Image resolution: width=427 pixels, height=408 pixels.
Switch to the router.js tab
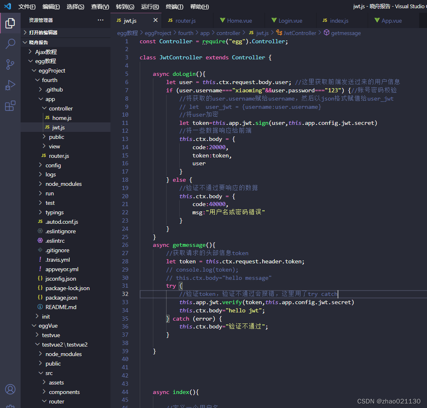point(185,21)
